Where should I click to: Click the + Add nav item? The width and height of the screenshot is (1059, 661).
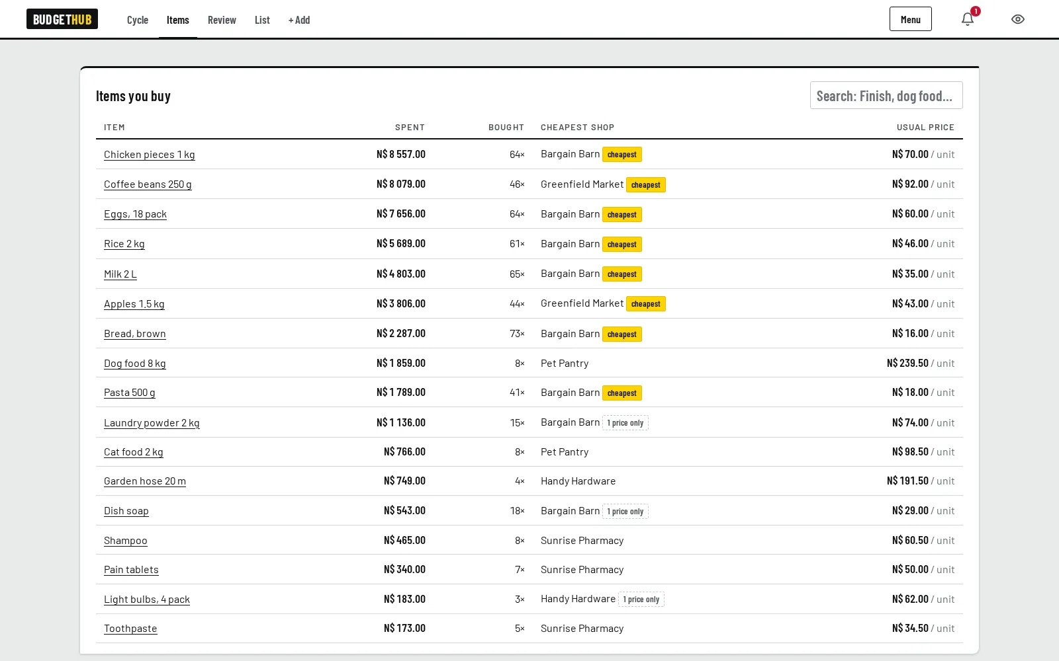click(299, 20)
